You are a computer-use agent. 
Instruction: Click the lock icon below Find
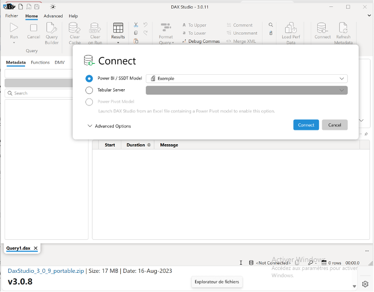[271, 33]
